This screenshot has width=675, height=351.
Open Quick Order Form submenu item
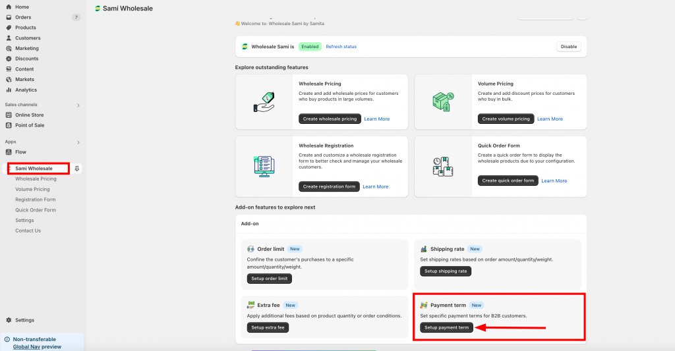tap(36, 210)
